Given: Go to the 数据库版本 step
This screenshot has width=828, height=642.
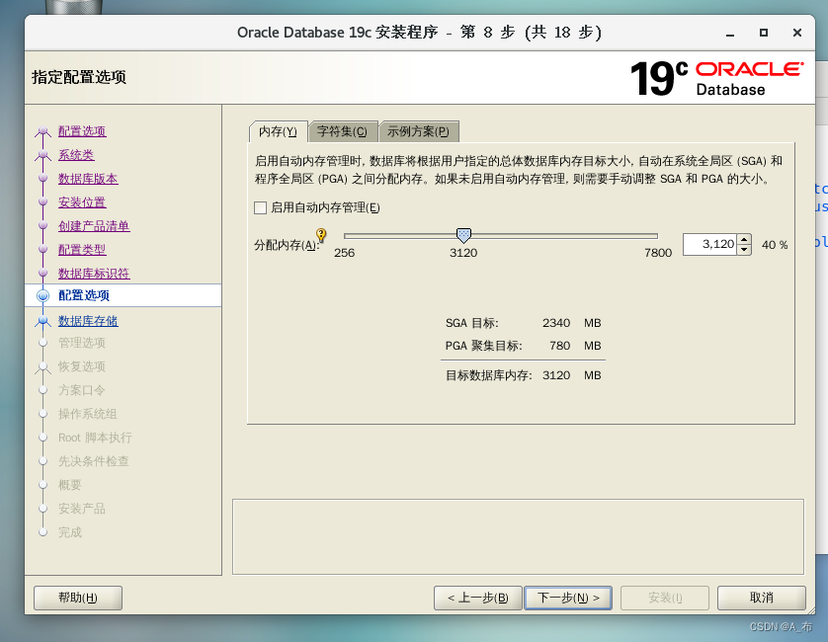Looking at the screenshot, I should (x=88, y=179).
